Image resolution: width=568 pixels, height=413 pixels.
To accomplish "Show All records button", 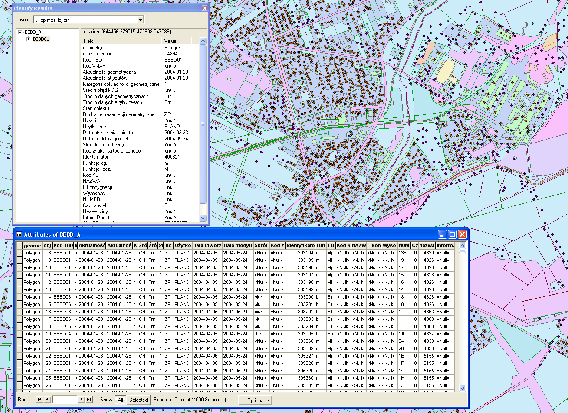I will point(120,400).
